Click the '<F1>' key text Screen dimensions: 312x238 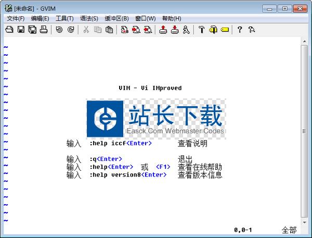tap(163, 167)
